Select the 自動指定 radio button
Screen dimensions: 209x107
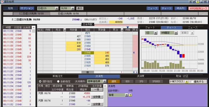pyautogui.click(x=58, y=81)
